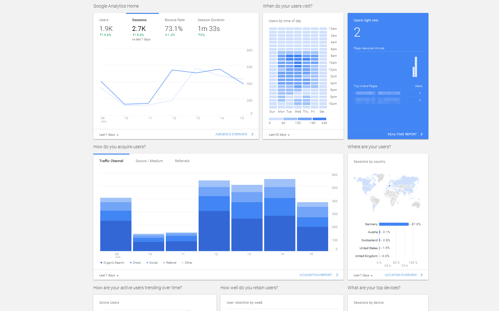Image resolution: width=499 pixels, height=311 pixels.
Task: Click the Users by time of day heatmap
Action: 298,68
